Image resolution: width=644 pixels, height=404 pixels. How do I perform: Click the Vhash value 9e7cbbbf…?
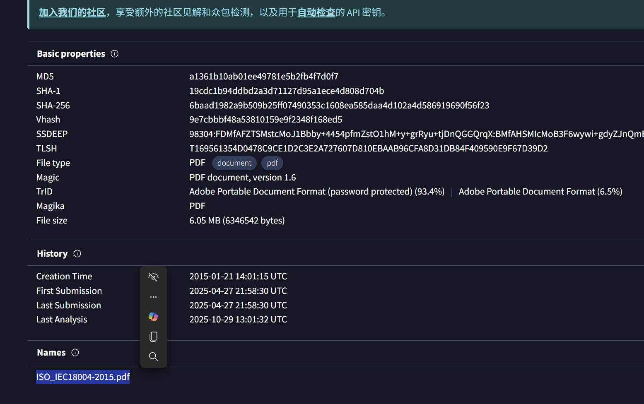[265, 120]
